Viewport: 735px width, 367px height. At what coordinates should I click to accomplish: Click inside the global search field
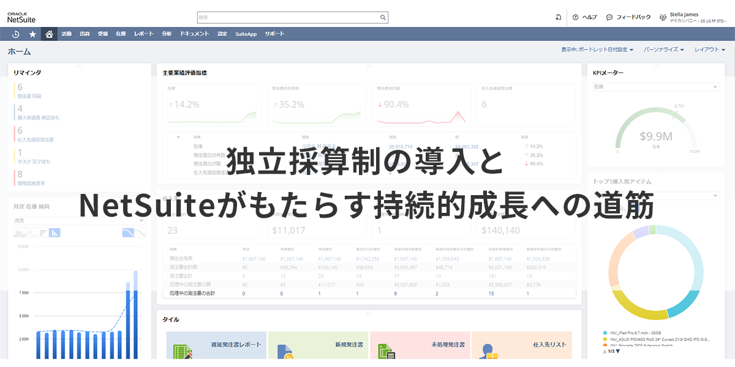[288, 18]
